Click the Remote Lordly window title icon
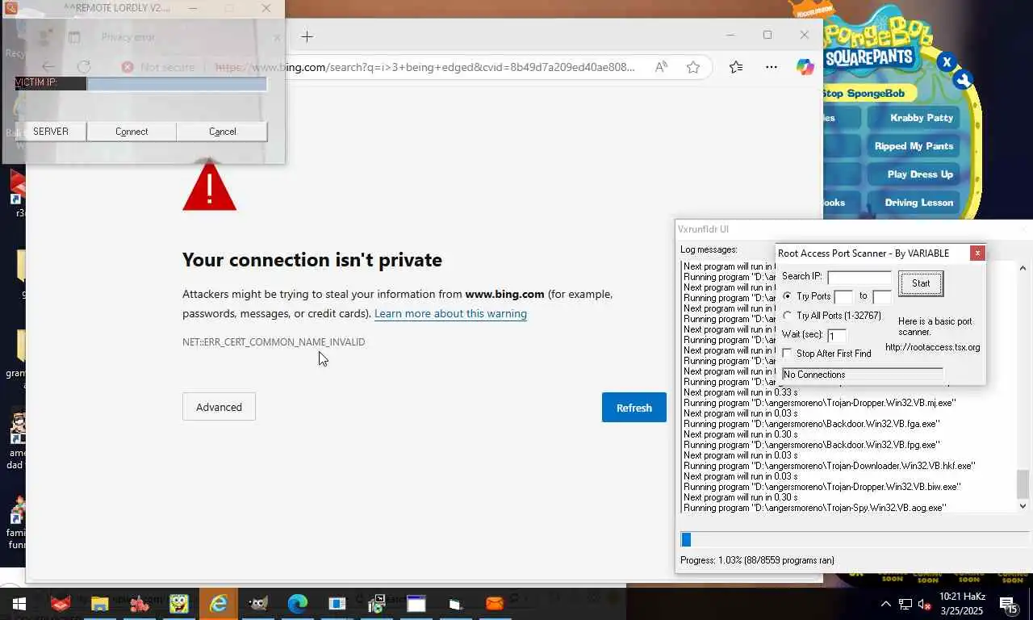This screenshot has height=620, width=1033. pos(10,8)
